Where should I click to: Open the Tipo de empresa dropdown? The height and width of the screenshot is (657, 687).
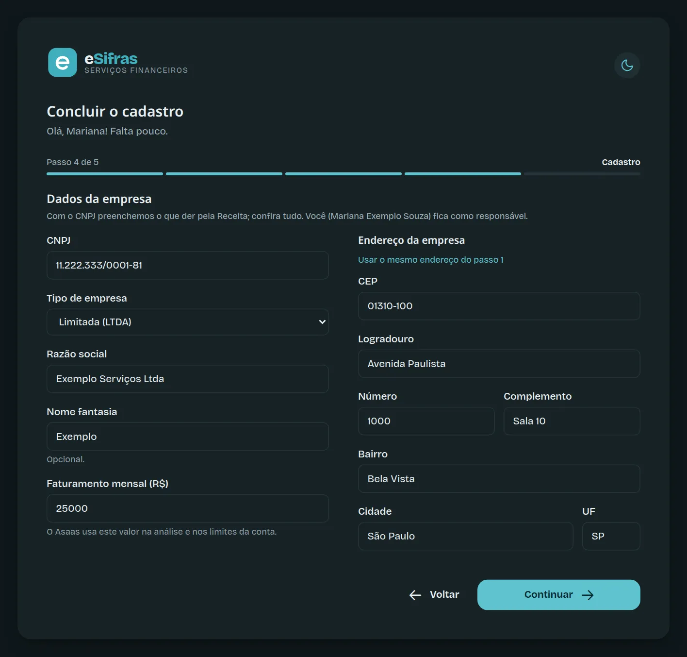[x=187, y=322]
